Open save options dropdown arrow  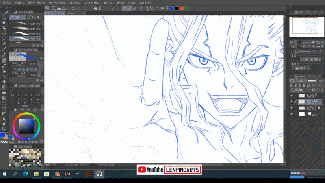(x=68, y=8)
